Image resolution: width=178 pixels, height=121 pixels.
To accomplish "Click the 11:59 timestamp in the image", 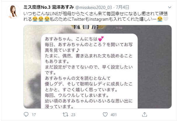I will 119,28.
